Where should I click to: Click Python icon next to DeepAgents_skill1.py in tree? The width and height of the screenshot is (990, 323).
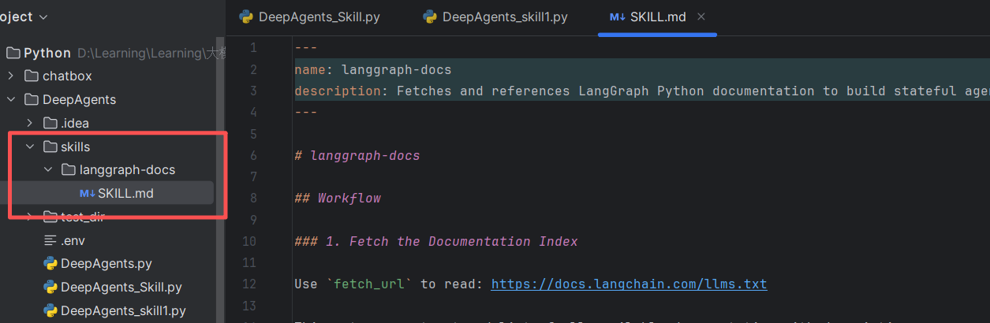(x=50, y=310)
